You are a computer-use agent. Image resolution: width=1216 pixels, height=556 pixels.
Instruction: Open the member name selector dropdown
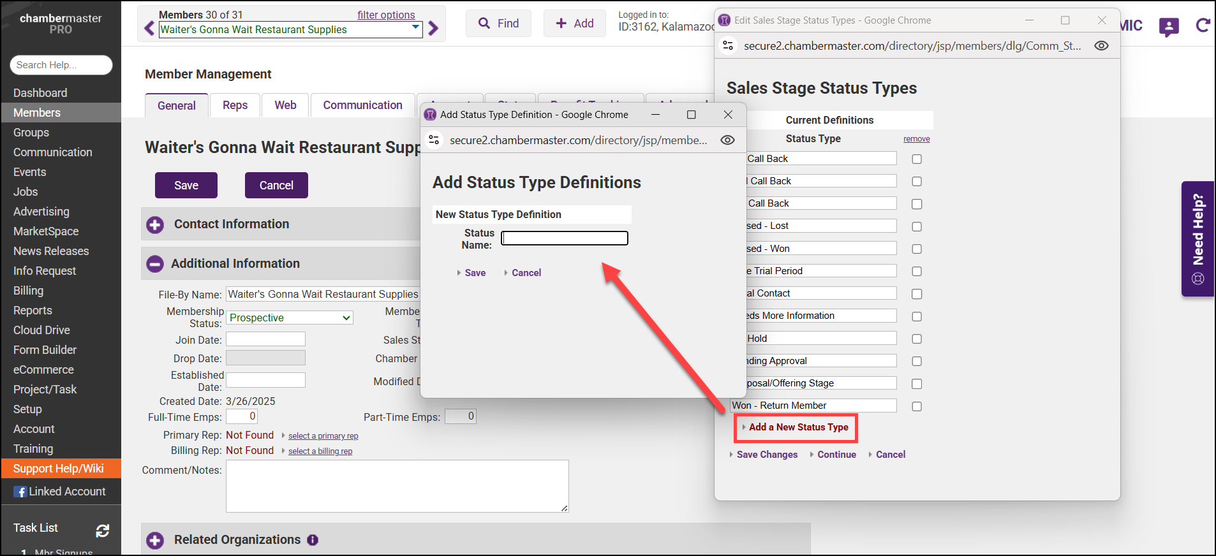point(416,28)
